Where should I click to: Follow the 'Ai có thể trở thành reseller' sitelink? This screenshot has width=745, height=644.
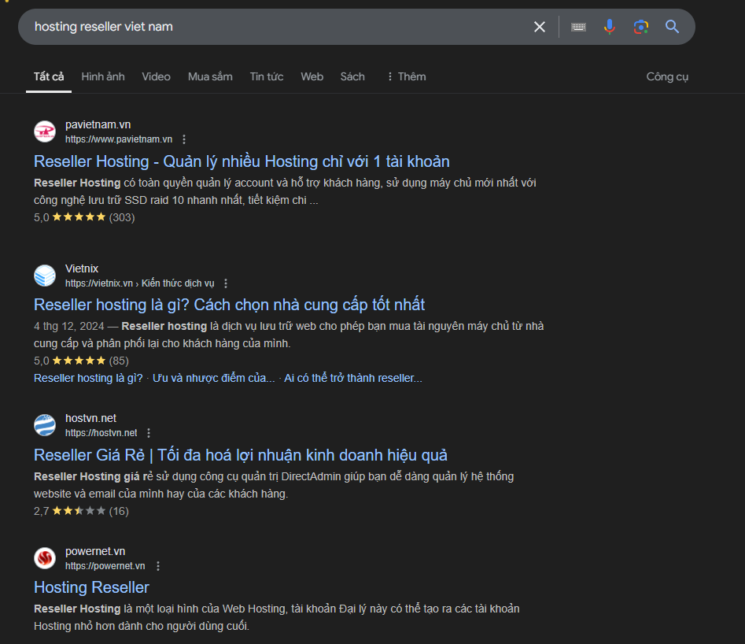353,378
